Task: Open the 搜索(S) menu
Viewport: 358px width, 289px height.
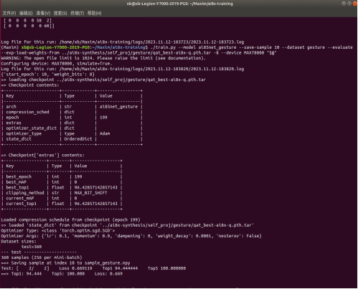Action: [x=60, y=13]
